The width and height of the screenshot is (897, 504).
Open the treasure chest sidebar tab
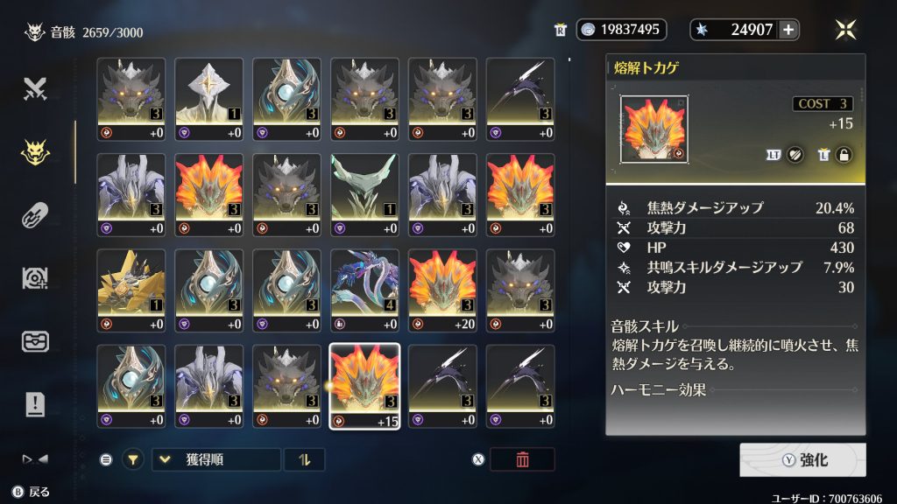coord(35,341)
